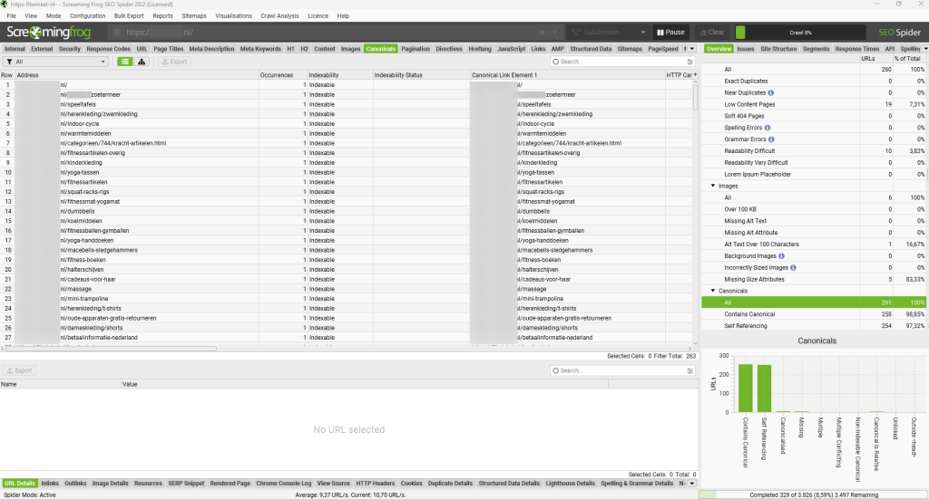929x499 pixels.
Task: Show info for Grammar Errors
Action: point(771,139)
